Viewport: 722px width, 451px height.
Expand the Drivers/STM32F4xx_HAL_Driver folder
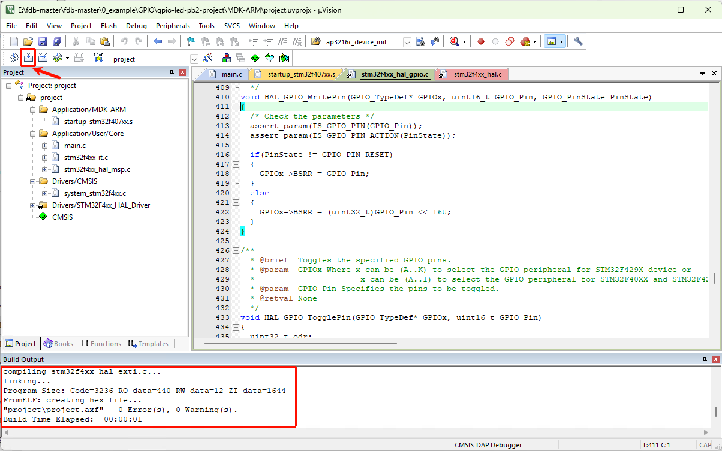pos(32,205)
